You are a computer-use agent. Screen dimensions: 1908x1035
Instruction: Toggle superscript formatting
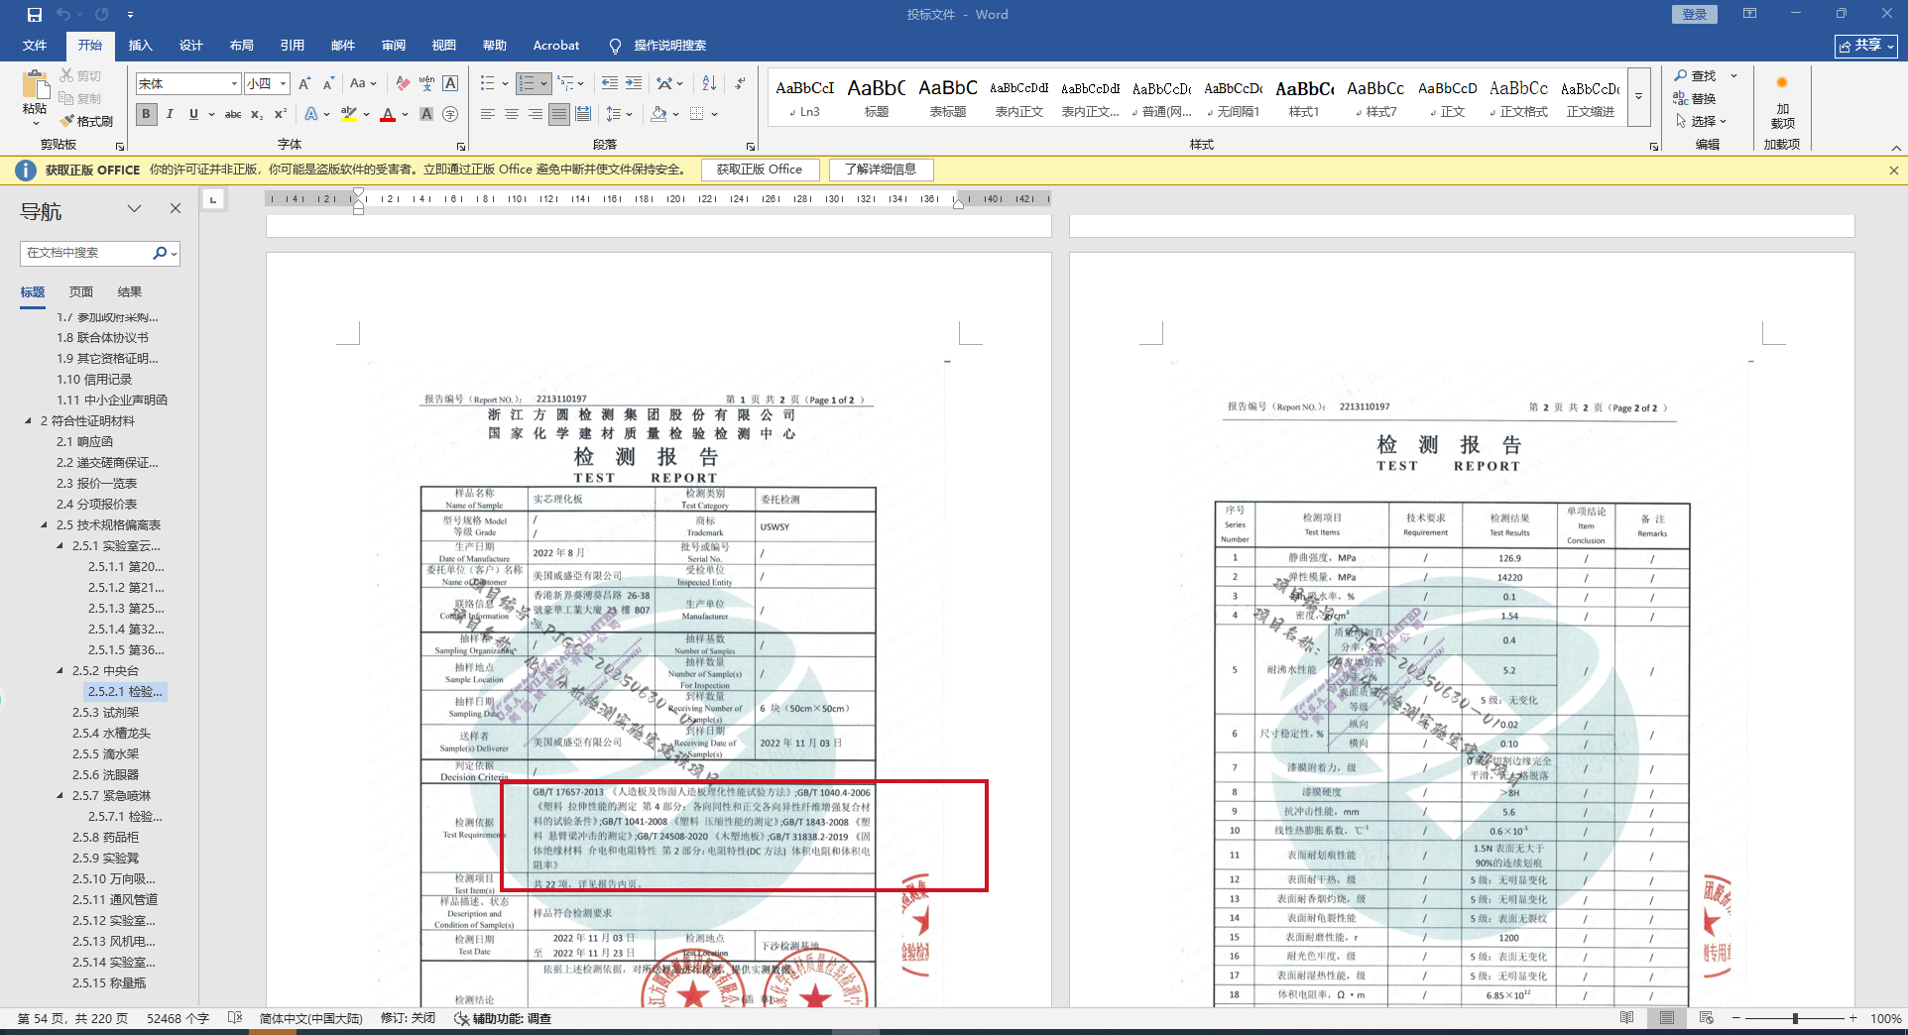[281, 114]
